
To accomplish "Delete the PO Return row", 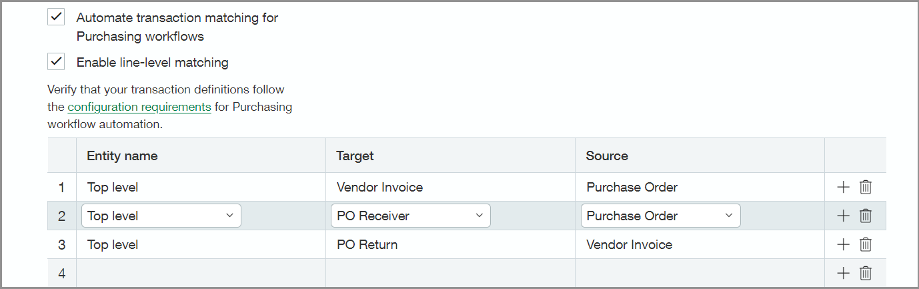I will point(865,245).
